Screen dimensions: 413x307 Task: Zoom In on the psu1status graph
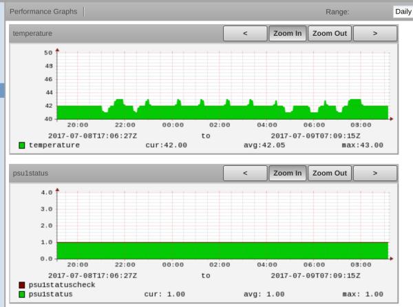[x=287, y=173]
